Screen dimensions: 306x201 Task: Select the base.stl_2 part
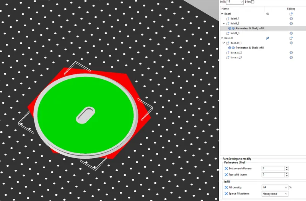(x=236, y=53)
